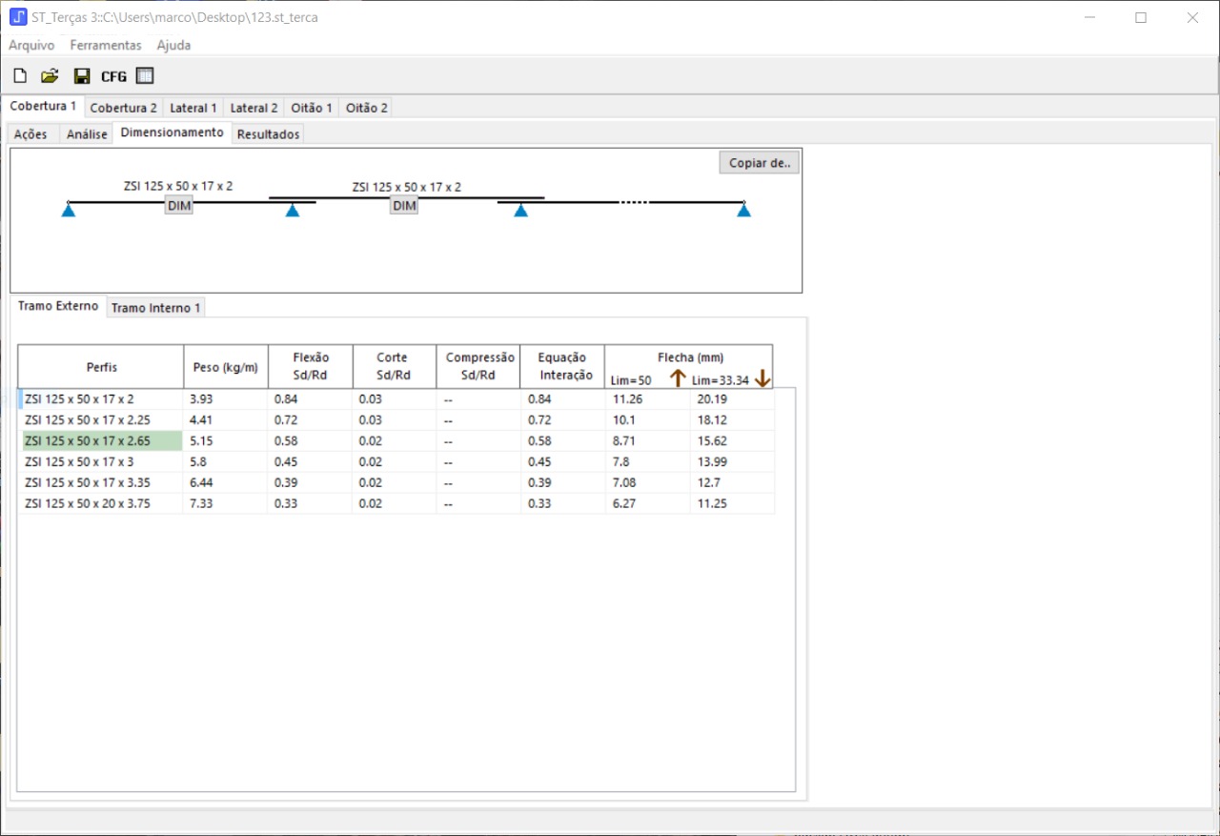Click the Perfis column header
1220x836 pixels.
point(101,367)
